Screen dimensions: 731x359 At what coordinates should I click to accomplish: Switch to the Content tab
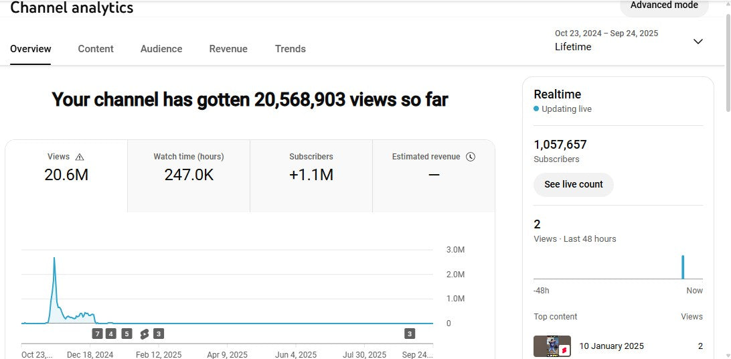pyautogui.click(x=96, y=49)
